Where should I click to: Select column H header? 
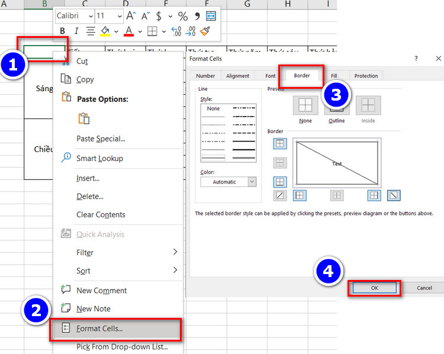tap(288, 4)
